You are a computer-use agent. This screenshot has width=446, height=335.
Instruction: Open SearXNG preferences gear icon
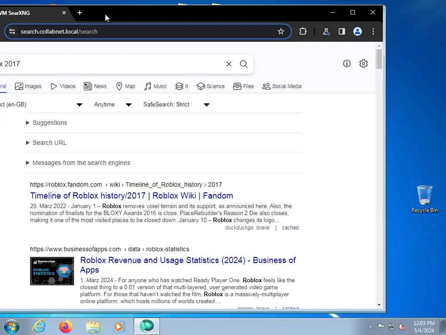click(364, 64)
